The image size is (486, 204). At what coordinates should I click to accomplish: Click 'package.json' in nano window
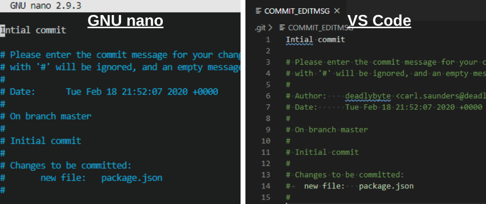click(132, 178)
